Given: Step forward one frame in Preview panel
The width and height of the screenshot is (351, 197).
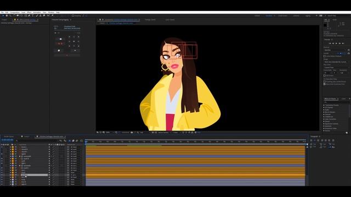Looking at the screenshot, I should tap(339, 43).
